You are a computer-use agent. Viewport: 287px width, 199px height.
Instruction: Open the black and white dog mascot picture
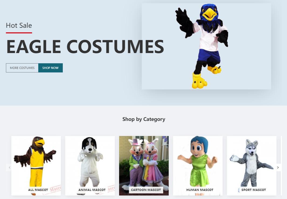[90, 166]
